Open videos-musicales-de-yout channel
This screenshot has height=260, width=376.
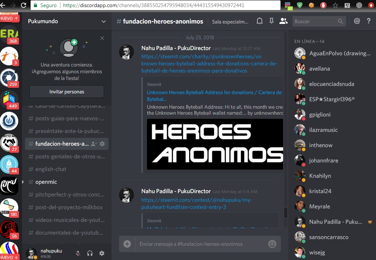click(x=67, y=220)
